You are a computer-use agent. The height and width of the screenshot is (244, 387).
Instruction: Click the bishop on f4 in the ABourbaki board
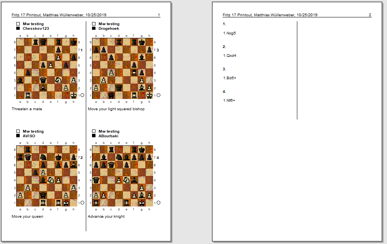pos(134,180)
